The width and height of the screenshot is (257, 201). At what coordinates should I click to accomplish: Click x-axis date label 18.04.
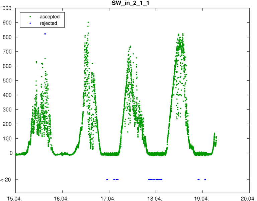(x=155, y=199)
